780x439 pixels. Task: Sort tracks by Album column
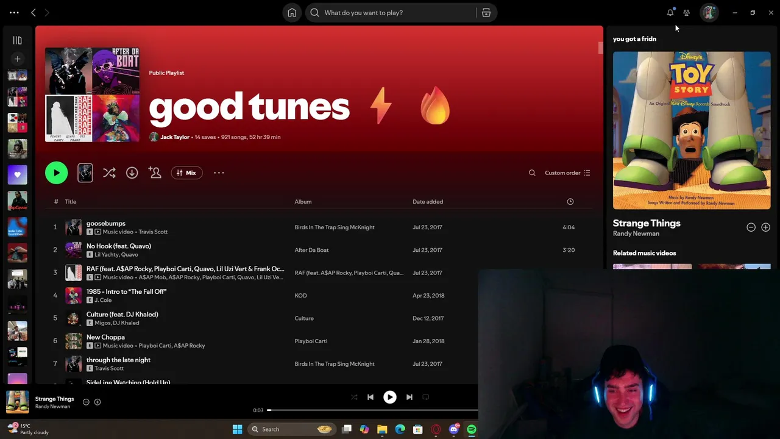(303, 202)
